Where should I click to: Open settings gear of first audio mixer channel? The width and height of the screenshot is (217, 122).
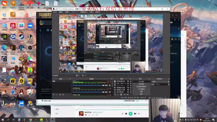[110, 85]
